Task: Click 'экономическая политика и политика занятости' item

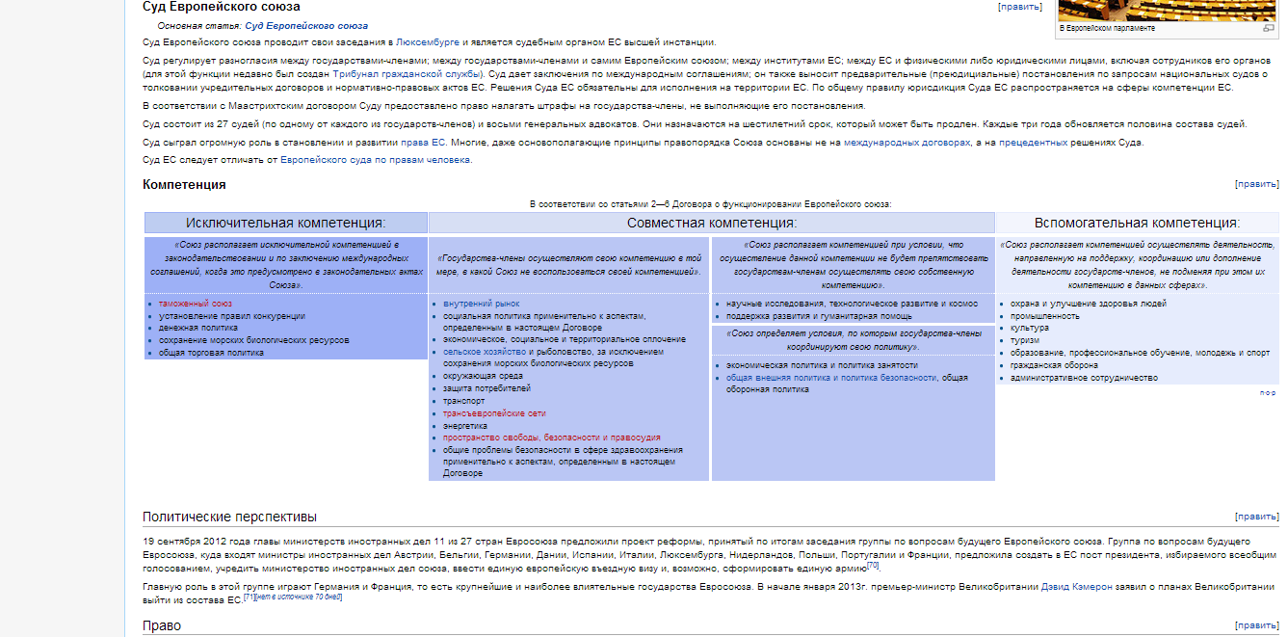Action: [x=822, y=365]
